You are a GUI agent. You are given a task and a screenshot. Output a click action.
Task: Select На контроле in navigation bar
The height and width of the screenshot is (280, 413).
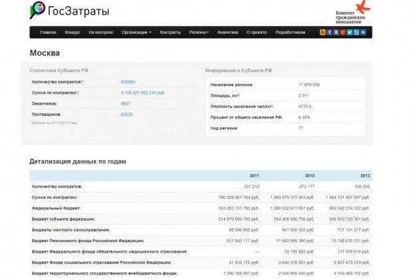101,32
